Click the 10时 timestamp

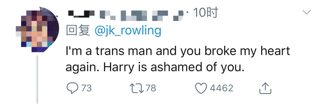(x=205, y=13)
